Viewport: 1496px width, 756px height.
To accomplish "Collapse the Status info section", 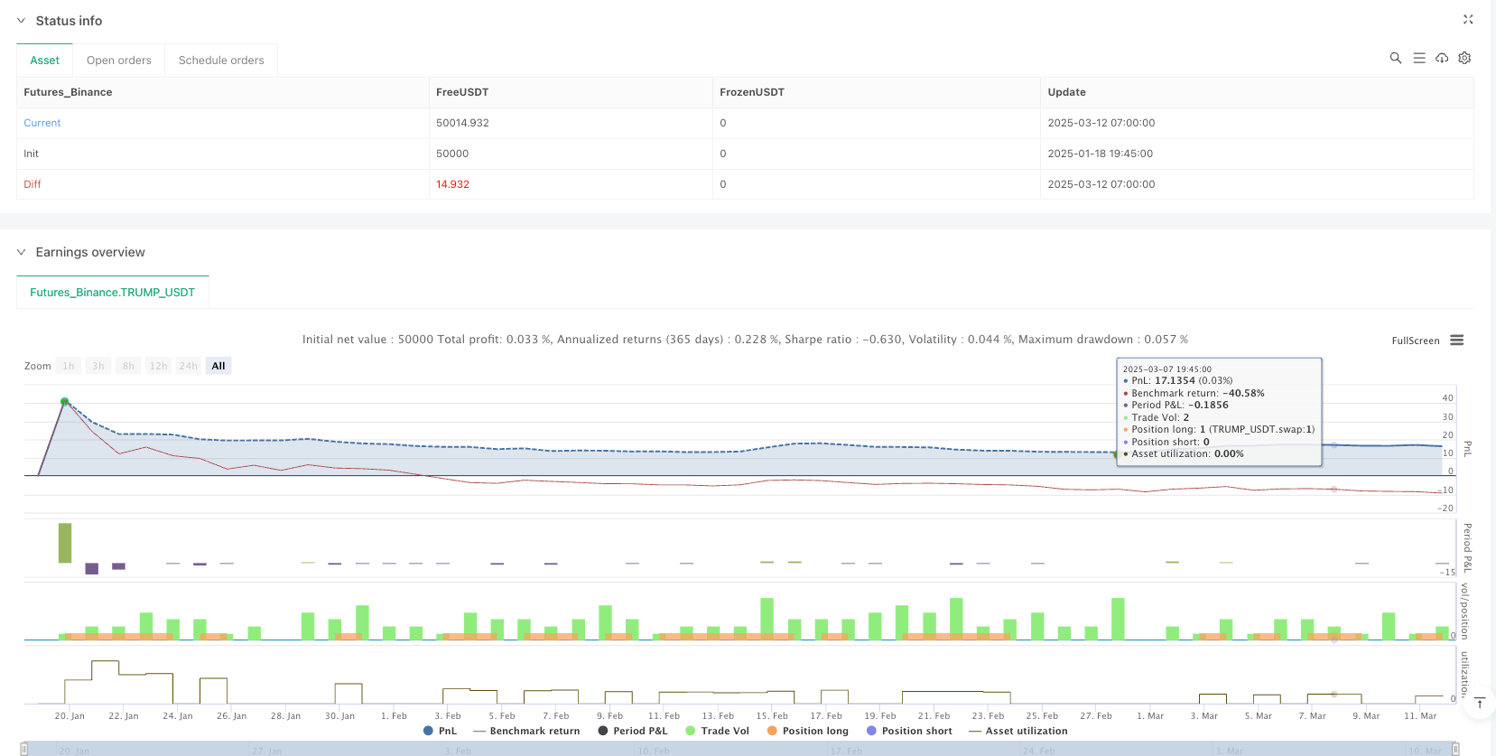I will tap(22, 21).
